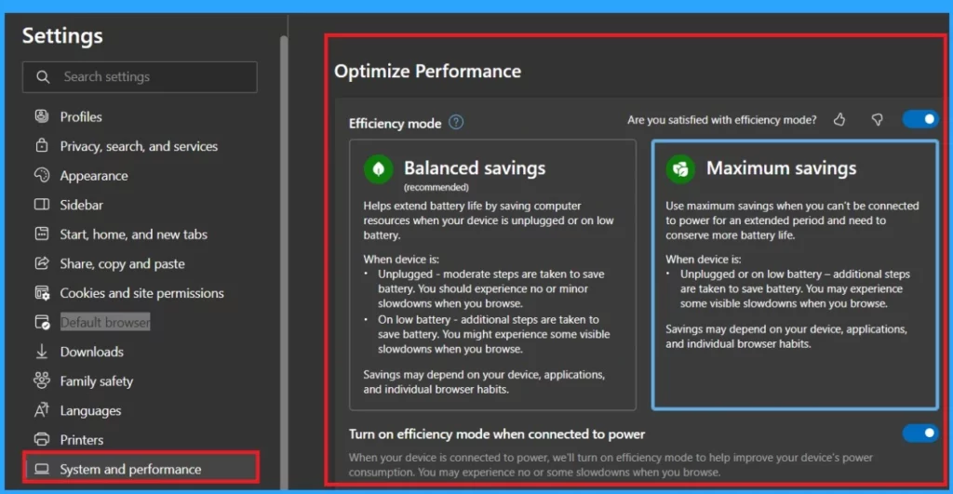This screenshot has height=494, width=953.
Task: Click the settings sidebar vertical scrollbar
Action: coord(283,261)
